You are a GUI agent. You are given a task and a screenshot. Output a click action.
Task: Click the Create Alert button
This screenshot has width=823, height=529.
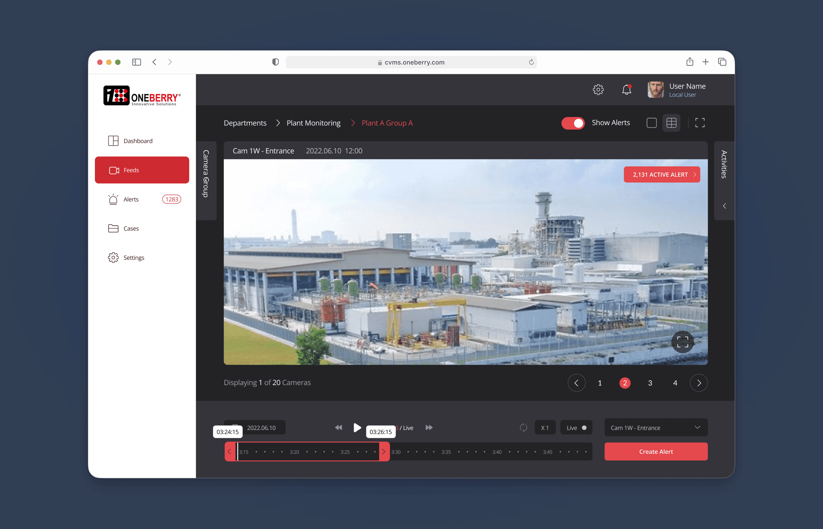click(656, 452)
